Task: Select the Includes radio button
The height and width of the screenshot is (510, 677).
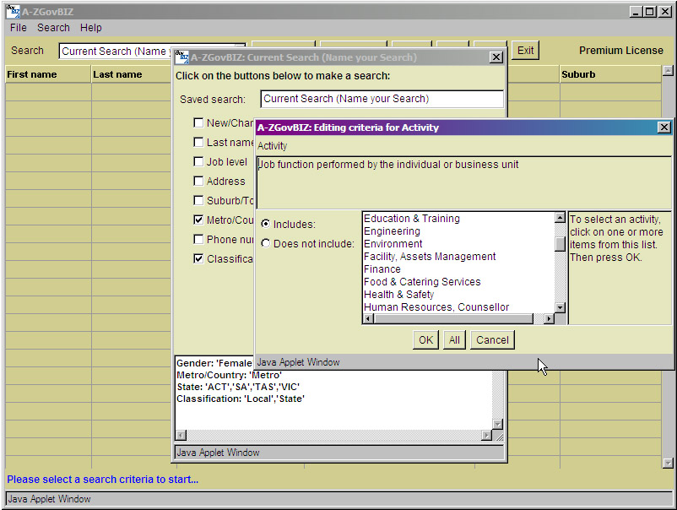Action: [266, 224]
